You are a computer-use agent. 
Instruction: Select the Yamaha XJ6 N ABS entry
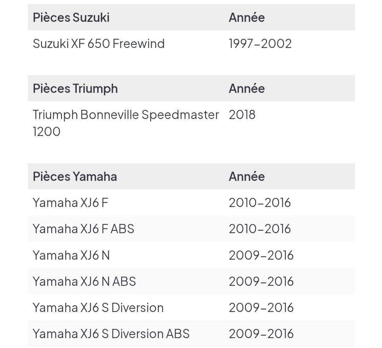(x=84, y=281)
